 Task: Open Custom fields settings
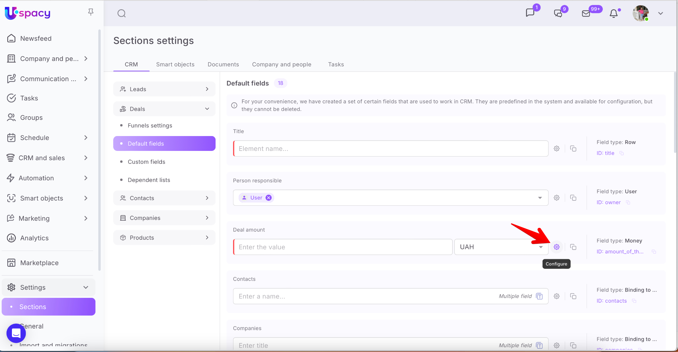tap(146, 162)
